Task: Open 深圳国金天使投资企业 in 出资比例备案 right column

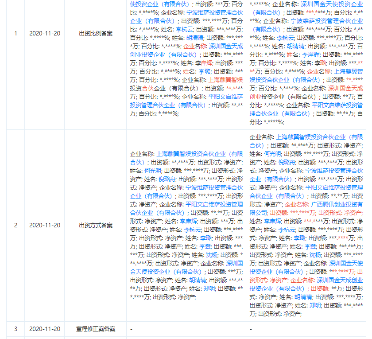Action: (332, 4)
